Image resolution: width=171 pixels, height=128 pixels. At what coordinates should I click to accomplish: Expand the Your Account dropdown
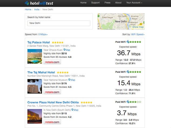[134, 3]
